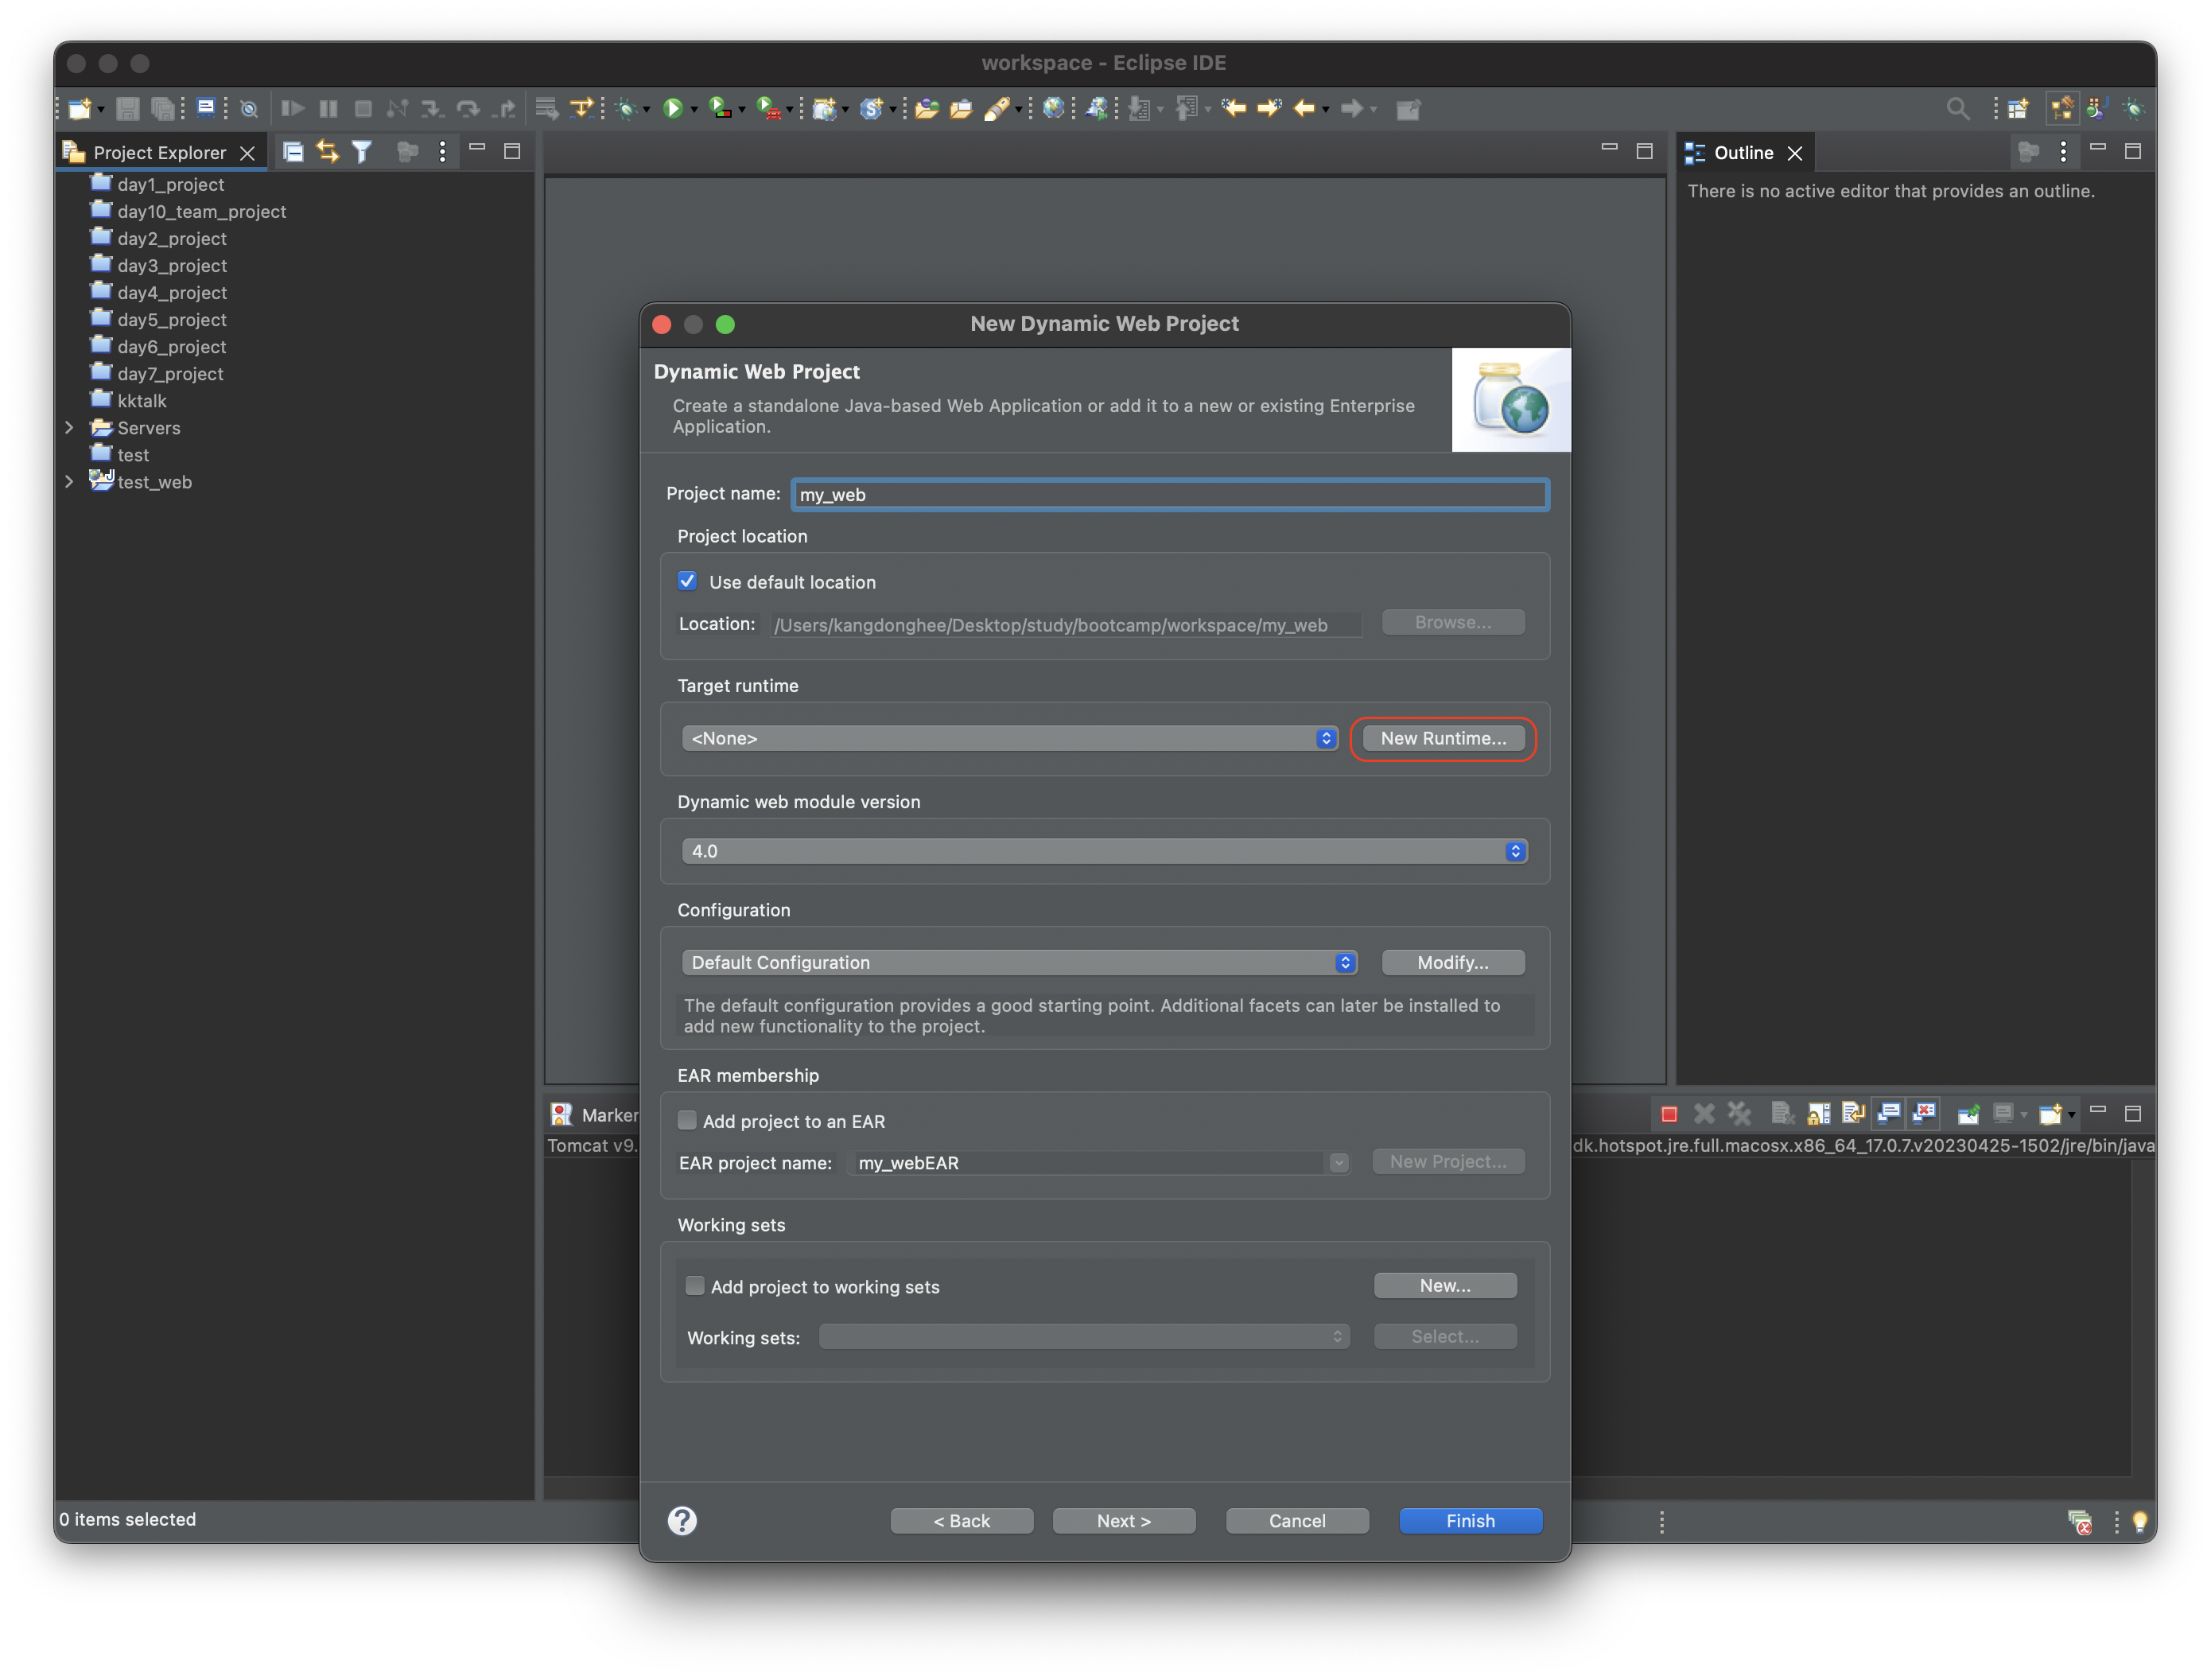Click the Run with Coverage toolbar icon
Viewport: 2211px width, 1680px height.
720,109
